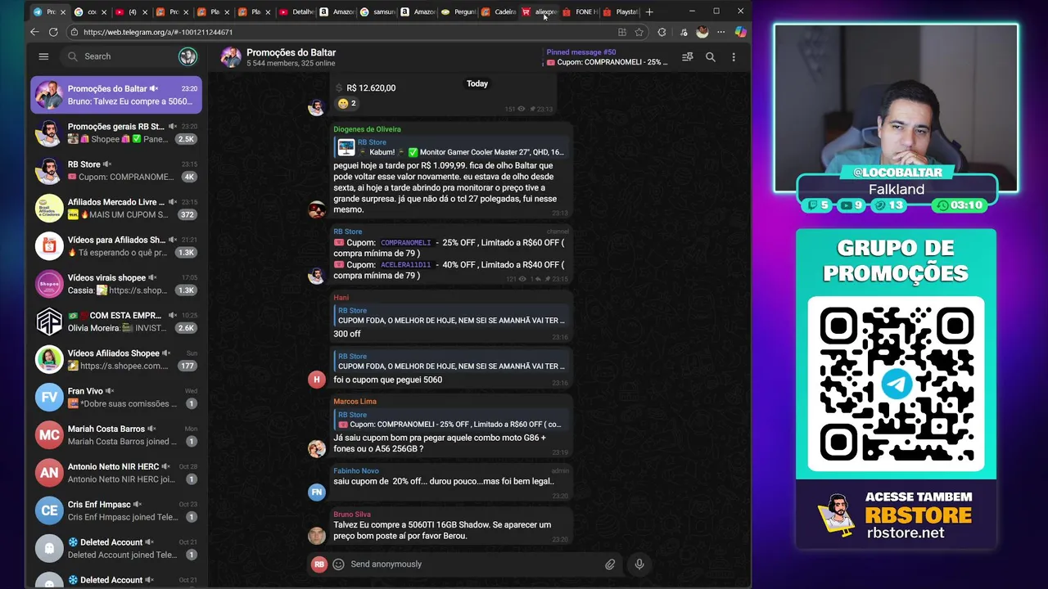Click the rbstore.net text in overlay

906,533
